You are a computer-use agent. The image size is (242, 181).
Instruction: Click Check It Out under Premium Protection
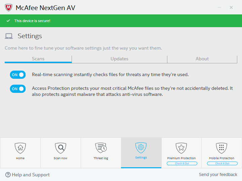[182, 163]
